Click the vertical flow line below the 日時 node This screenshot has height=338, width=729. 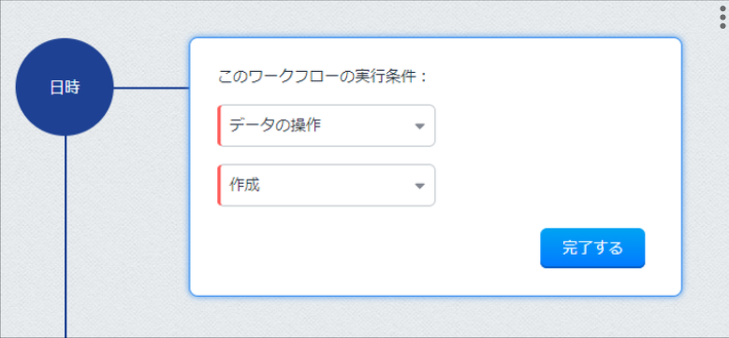click(66, 236)
